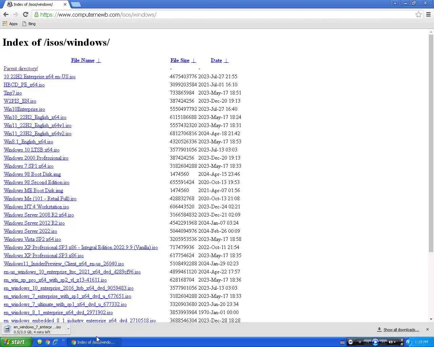The height and width of the screenshot is (347, 434).
Task: Click the ISO file icon in download bar
Action: coord(7,329)
